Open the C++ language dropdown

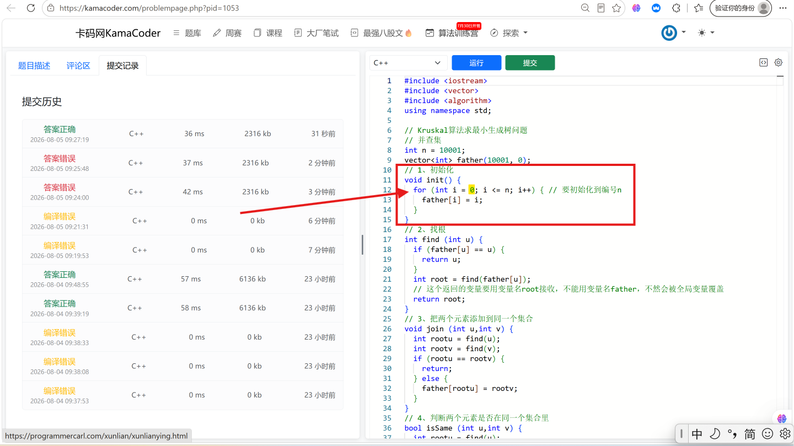pos(408,63)
